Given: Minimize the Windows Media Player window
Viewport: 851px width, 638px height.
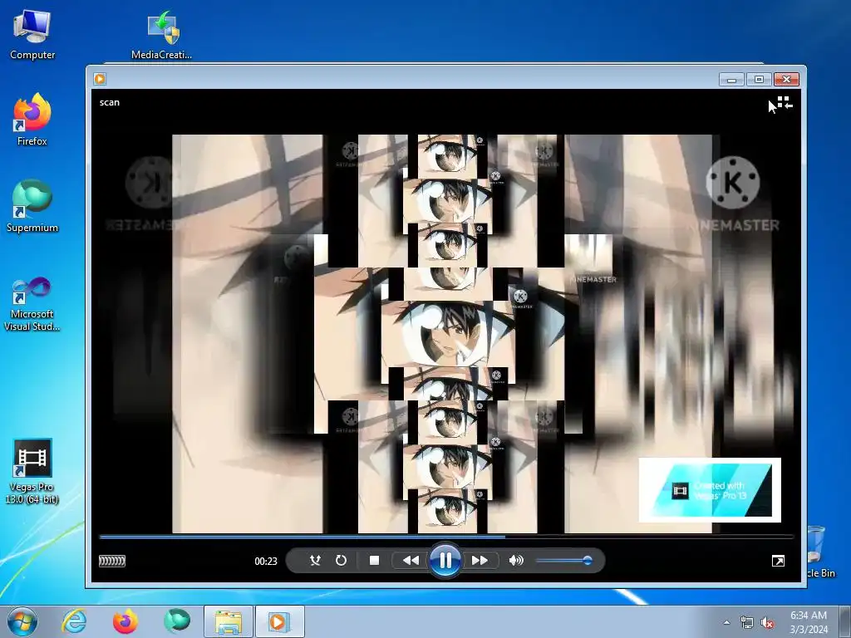Looking at the screenshot, I should coord(731,79).
